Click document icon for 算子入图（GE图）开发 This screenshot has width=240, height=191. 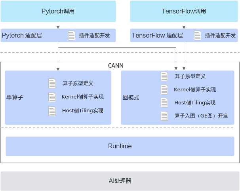coord(164,116)
